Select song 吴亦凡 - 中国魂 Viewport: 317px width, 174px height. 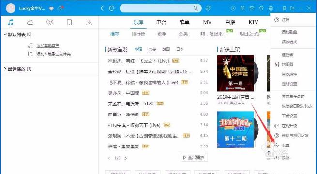coord(123,93)
